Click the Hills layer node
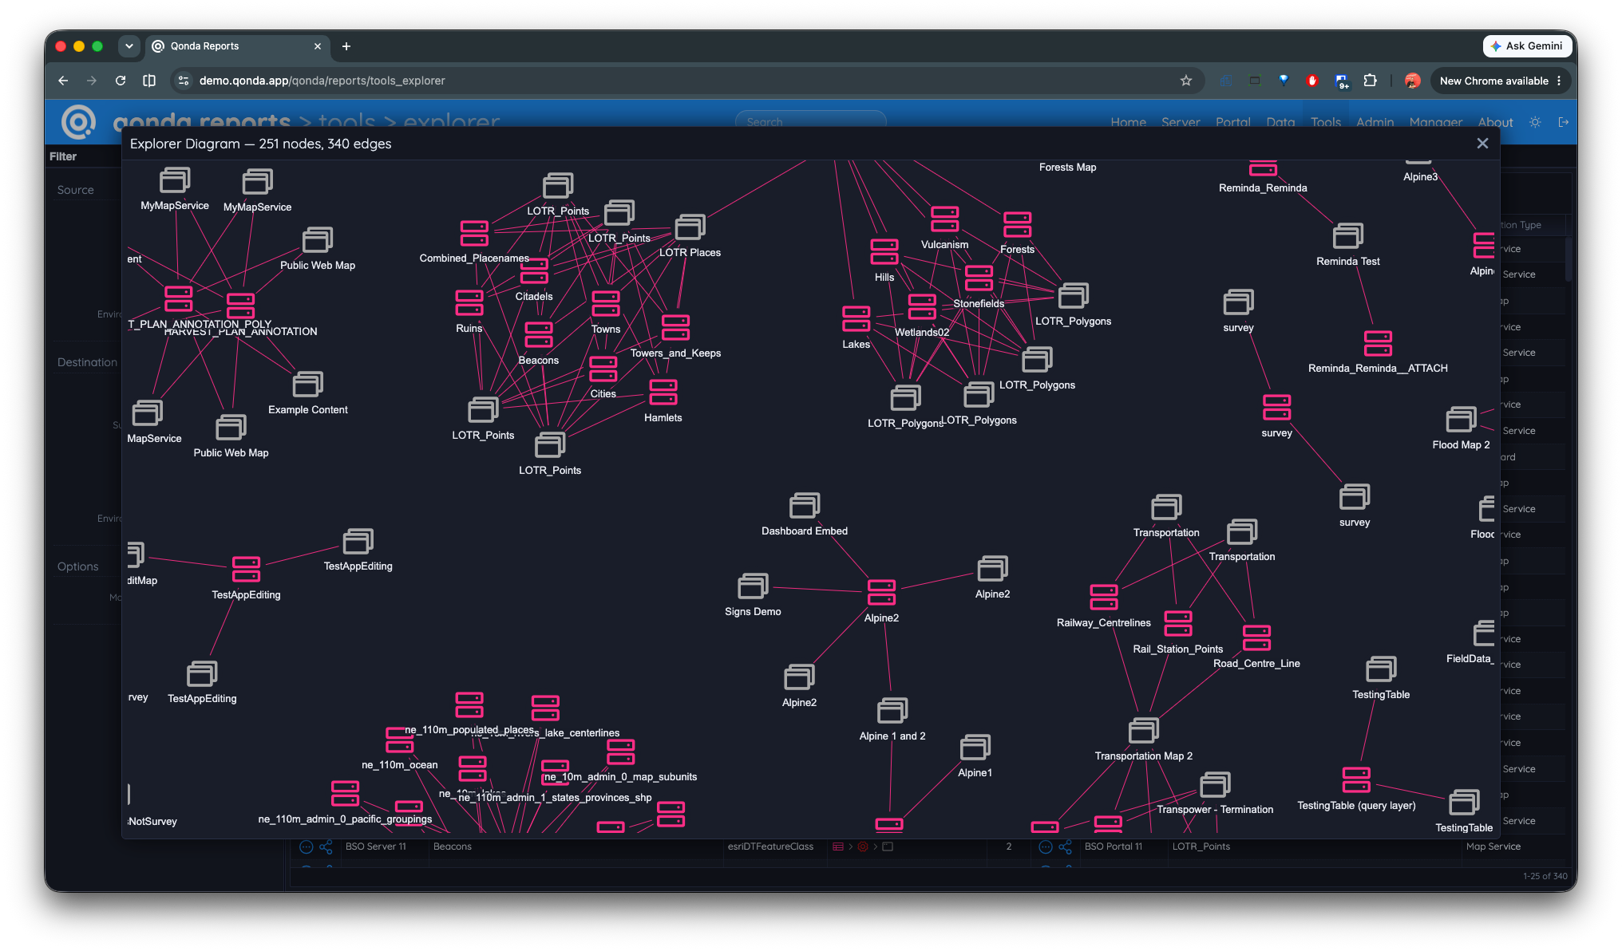1622x951 pixels. click(x=884, y=252)
